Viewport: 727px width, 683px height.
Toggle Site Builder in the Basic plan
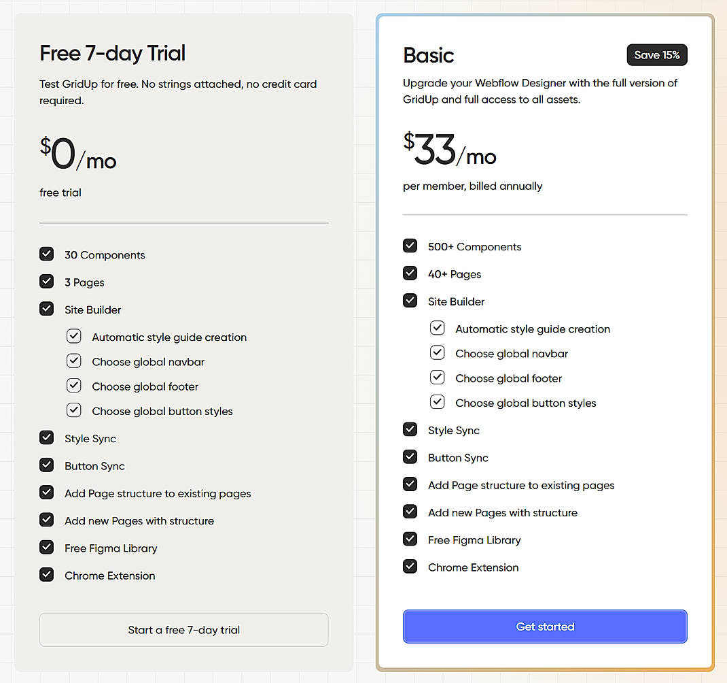[x=410, y=301]
